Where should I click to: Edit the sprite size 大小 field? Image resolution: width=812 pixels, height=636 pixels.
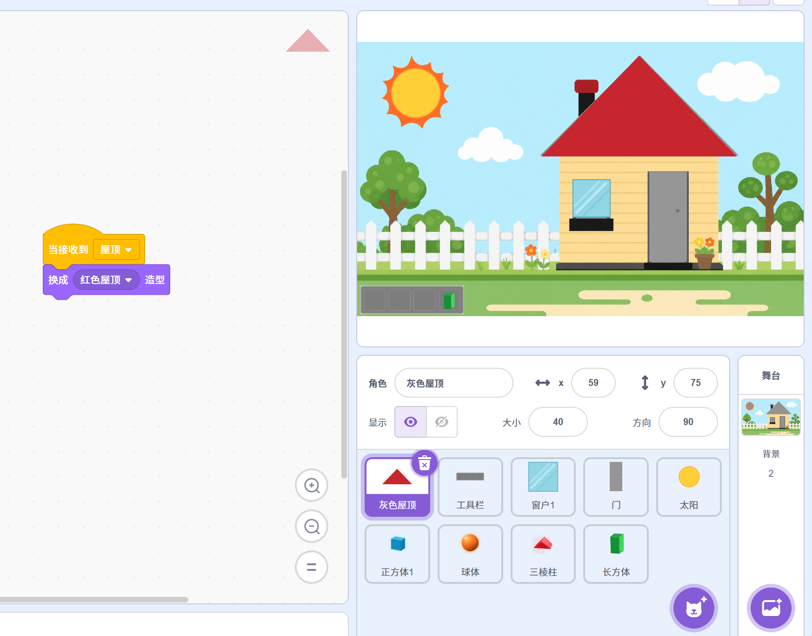pos(558,422)
